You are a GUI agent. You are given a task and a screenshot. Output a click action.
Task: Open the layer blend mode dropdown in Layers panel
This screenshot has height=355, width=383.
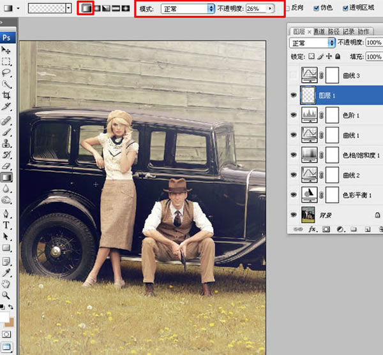coord(312,43)
